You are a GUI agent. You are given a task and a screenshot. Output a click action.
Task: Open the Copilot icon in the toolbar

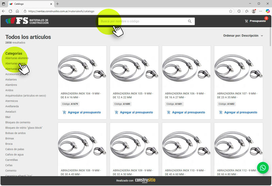(x=268, y=11)
